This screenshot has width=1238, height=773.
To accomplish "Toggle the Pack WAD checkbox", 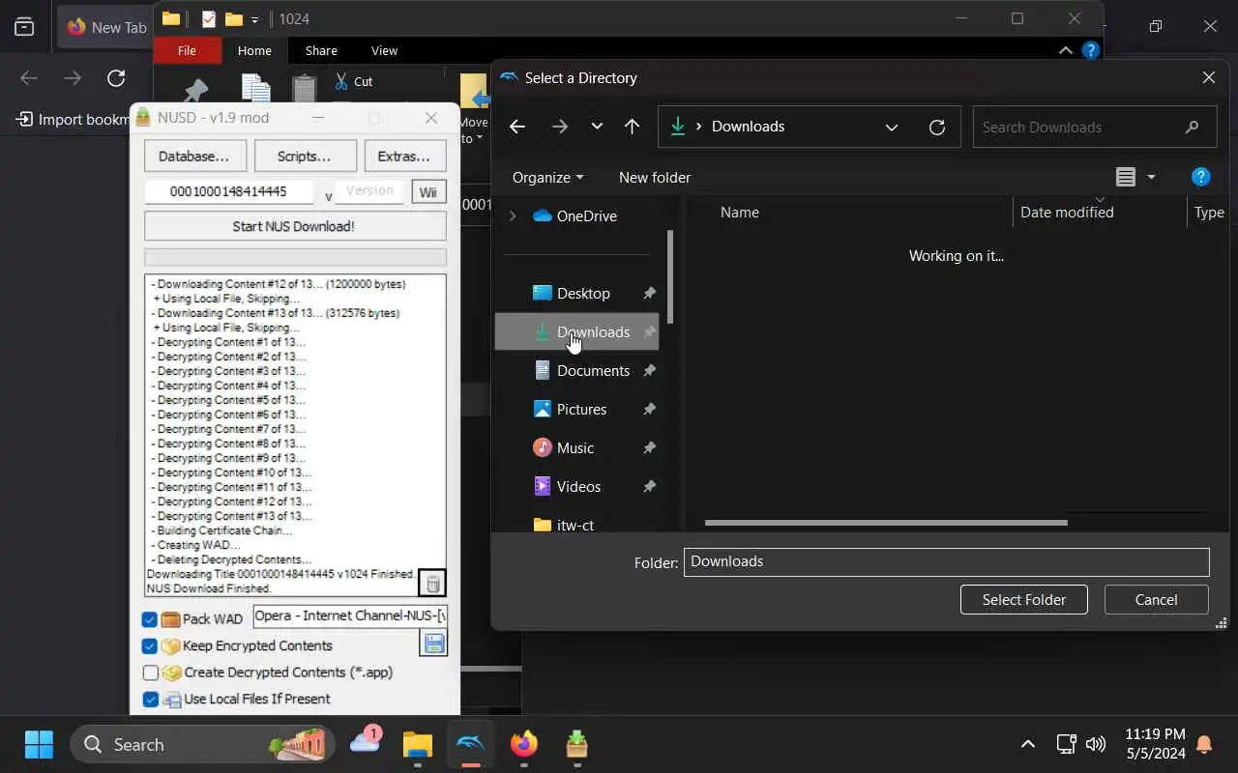I will [150, 619].
